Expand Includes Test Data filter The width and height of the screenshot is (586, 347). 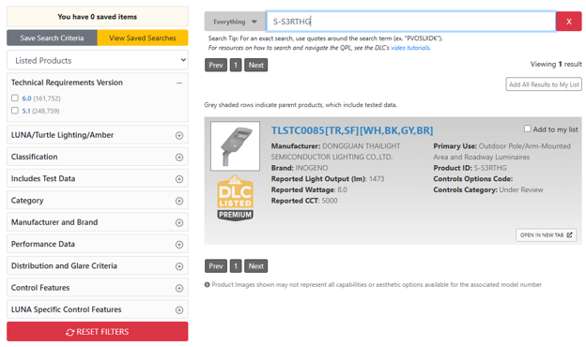[x=179, y=179]
